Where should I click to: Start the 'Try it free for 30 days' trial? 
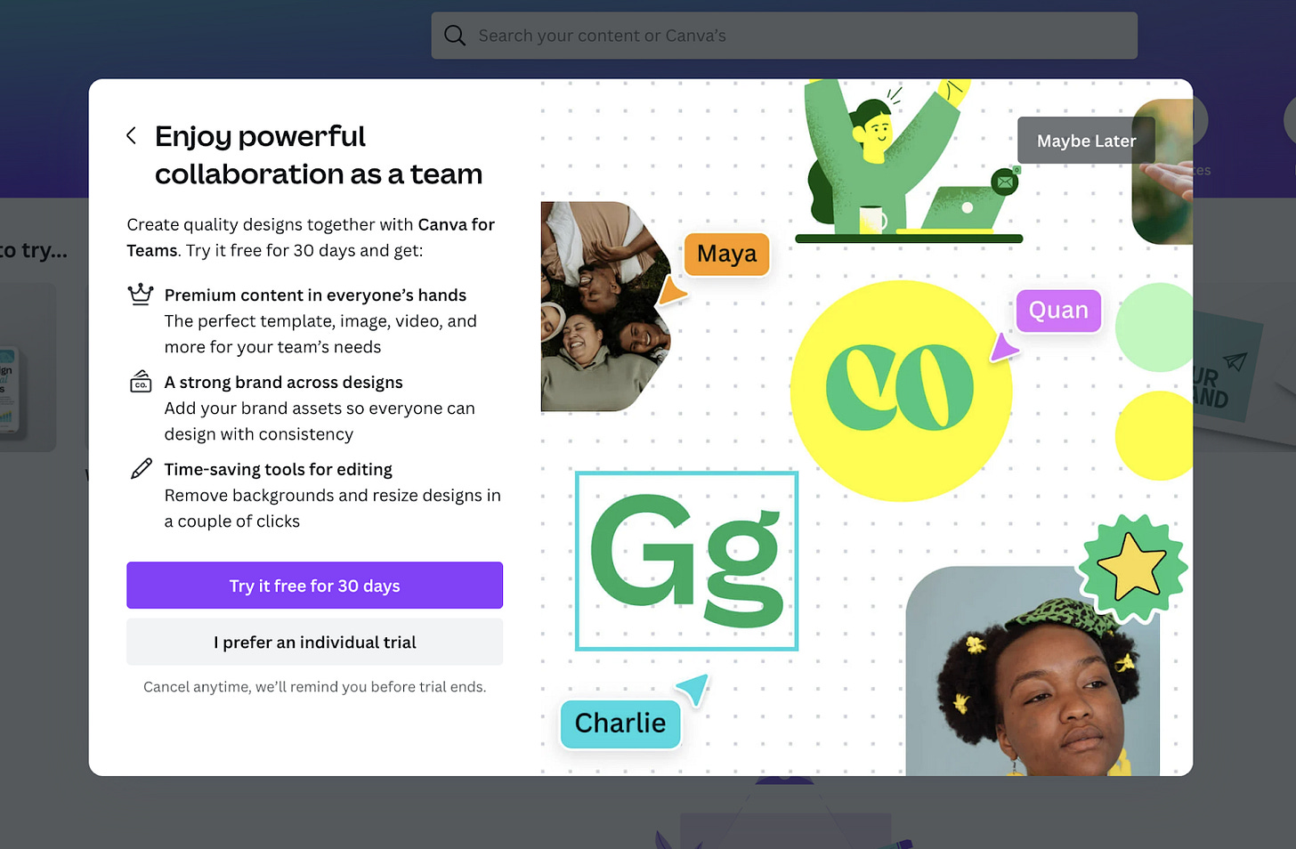[314, 586]
